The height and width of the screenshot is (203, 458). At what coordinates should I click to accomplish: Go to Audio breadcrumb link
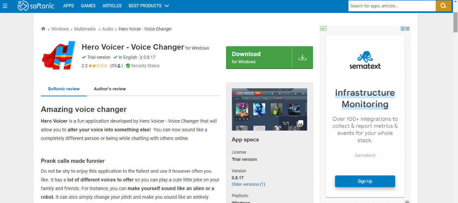[108, 29]
